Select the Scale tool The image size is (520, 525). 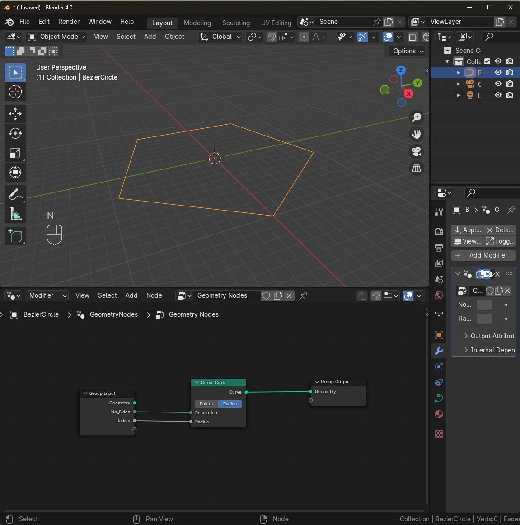tap(15, 153)
